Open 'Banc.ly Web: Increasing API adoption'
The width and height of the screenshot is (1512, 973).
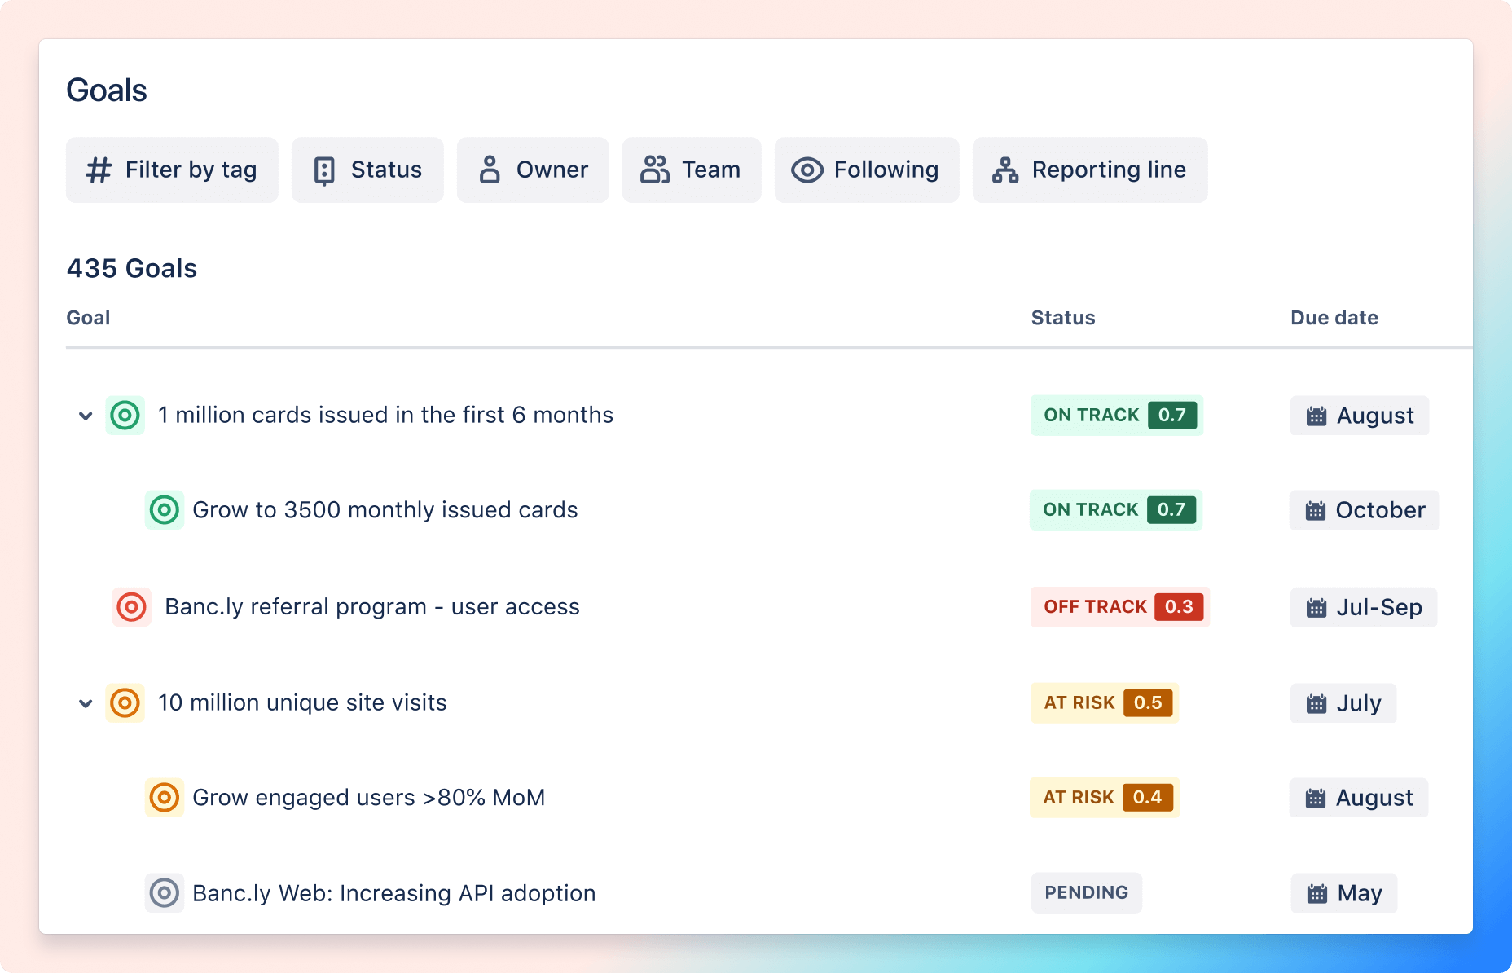[x=393, y=892]
